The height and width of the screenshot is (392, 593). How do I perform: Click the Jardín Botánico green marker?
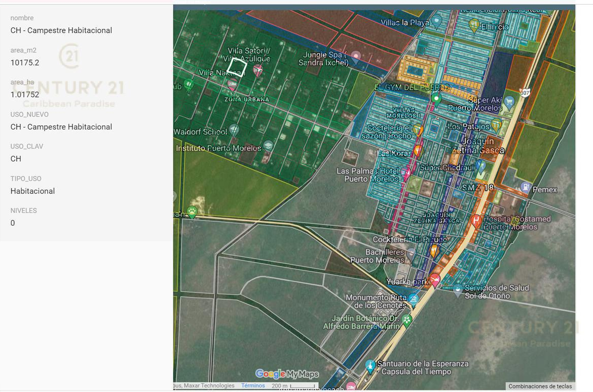[406, 320]
